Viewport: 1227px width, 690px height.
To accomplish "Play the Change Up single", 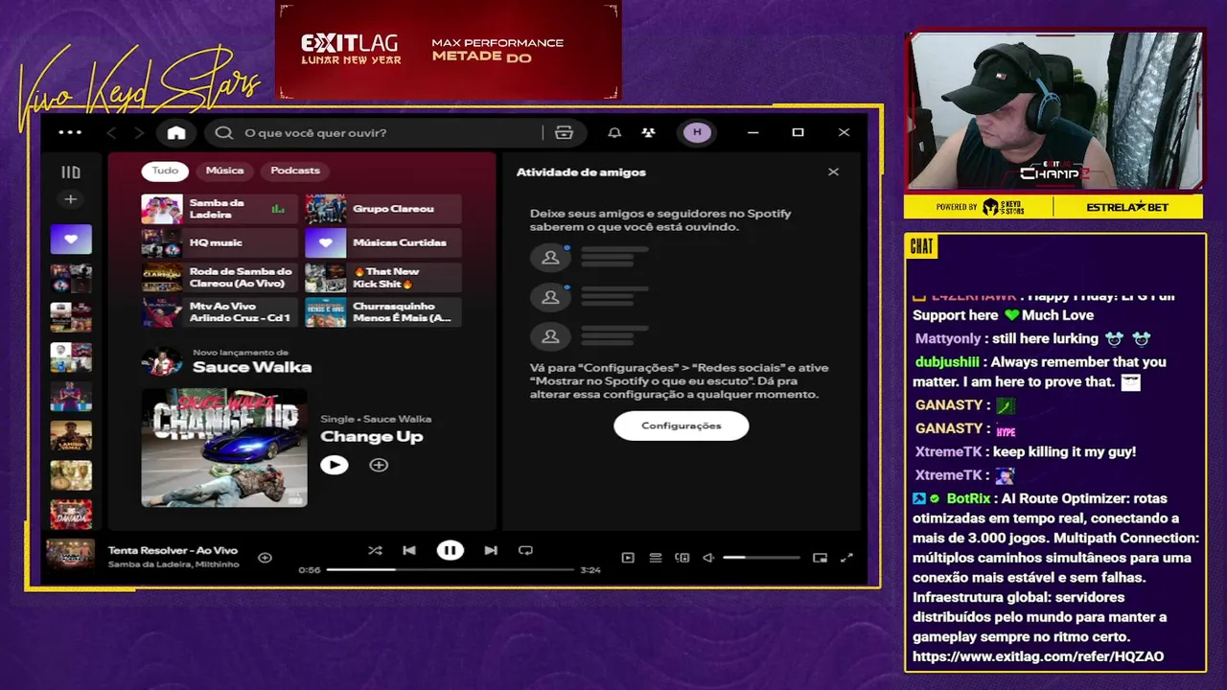I will [x=334, y=465].
